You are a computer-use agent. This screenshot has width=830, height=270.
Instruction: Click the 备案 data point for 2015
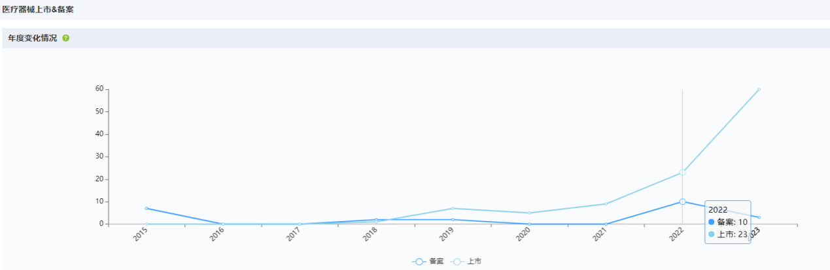147,208
